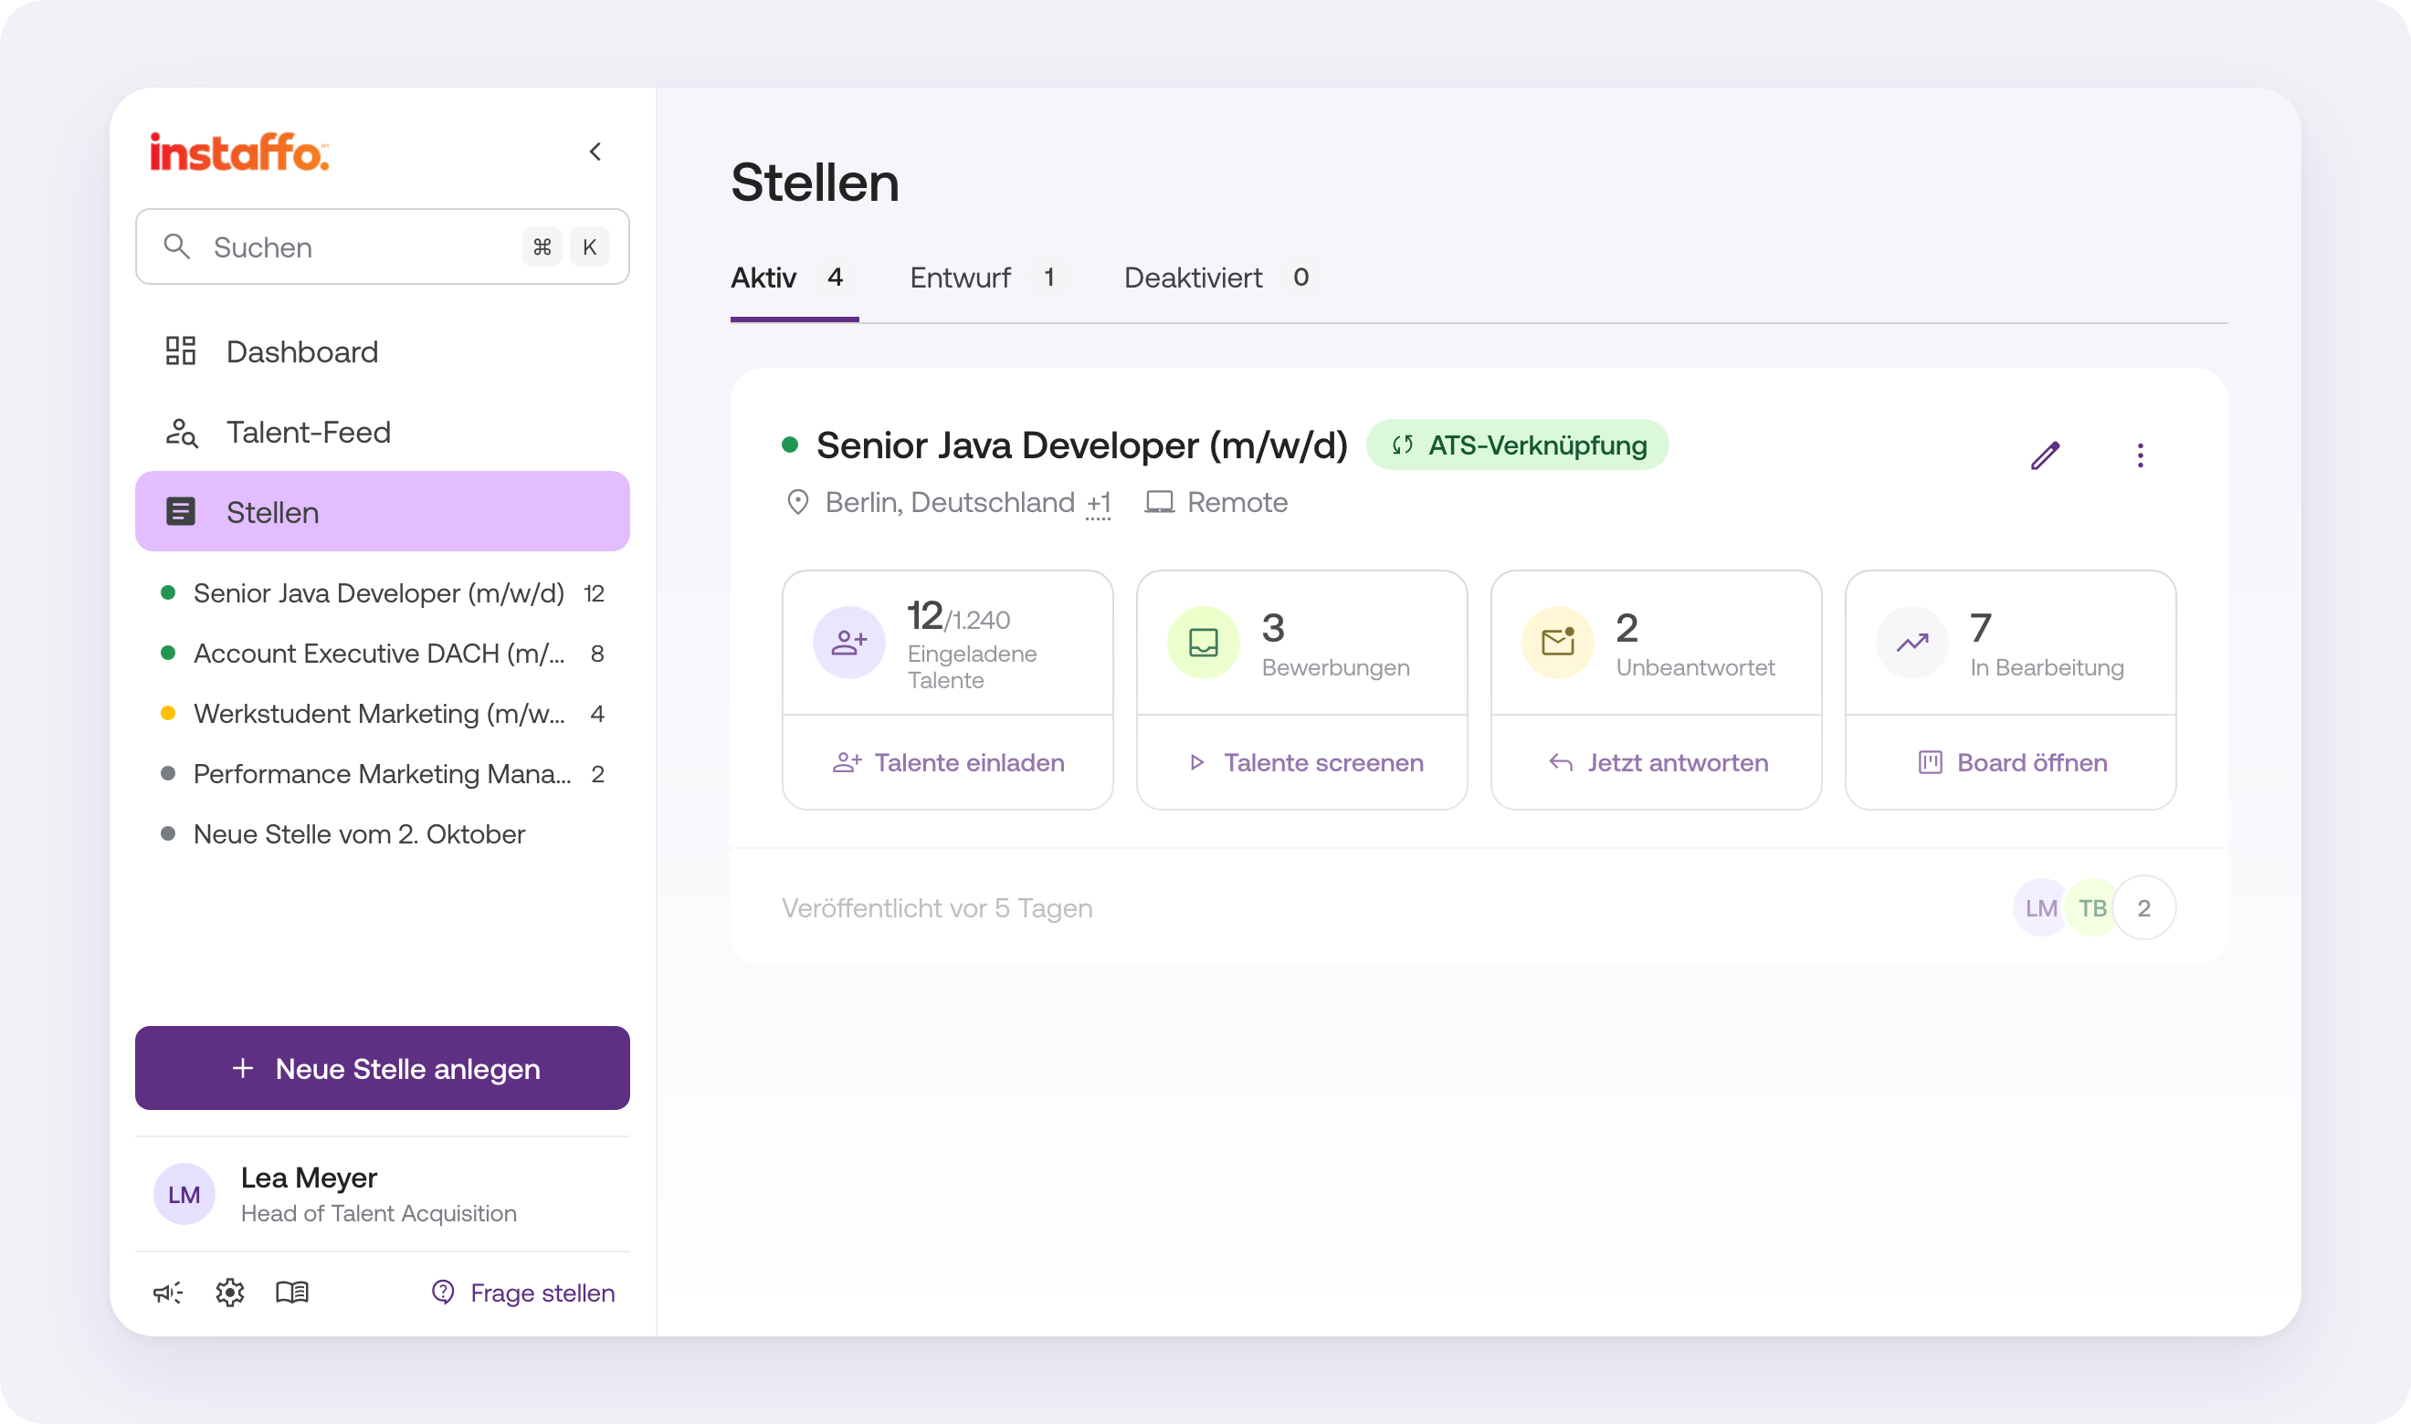The image size is (2411, 1424).
Task: Open Account Executive DACH in sidebar list
Action: pos(382,654)
